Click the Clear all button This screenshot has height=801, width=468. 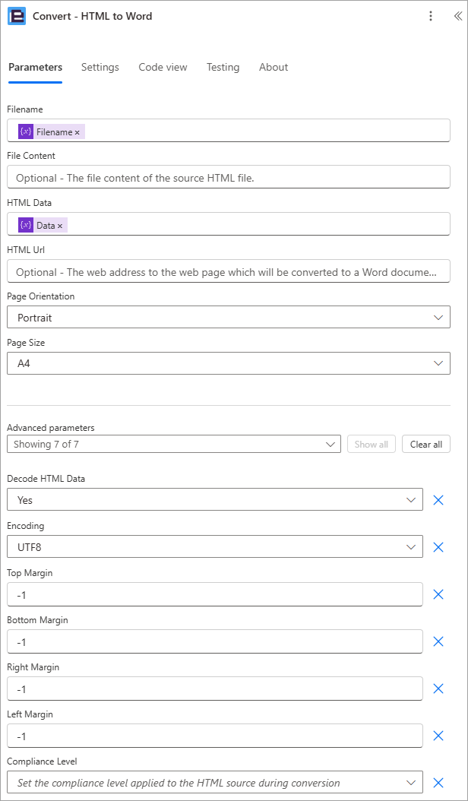(426, 444)
